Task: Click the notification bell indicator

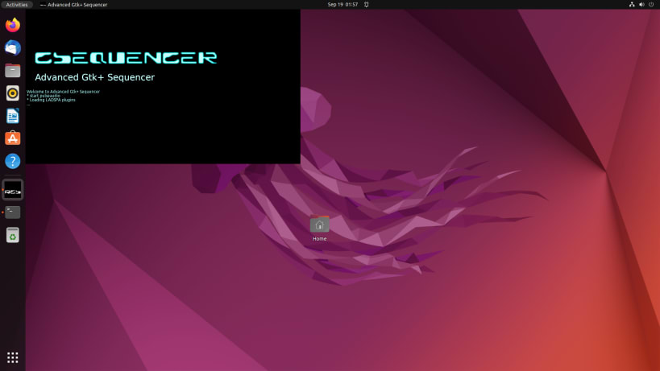Action: pos(366,5)
